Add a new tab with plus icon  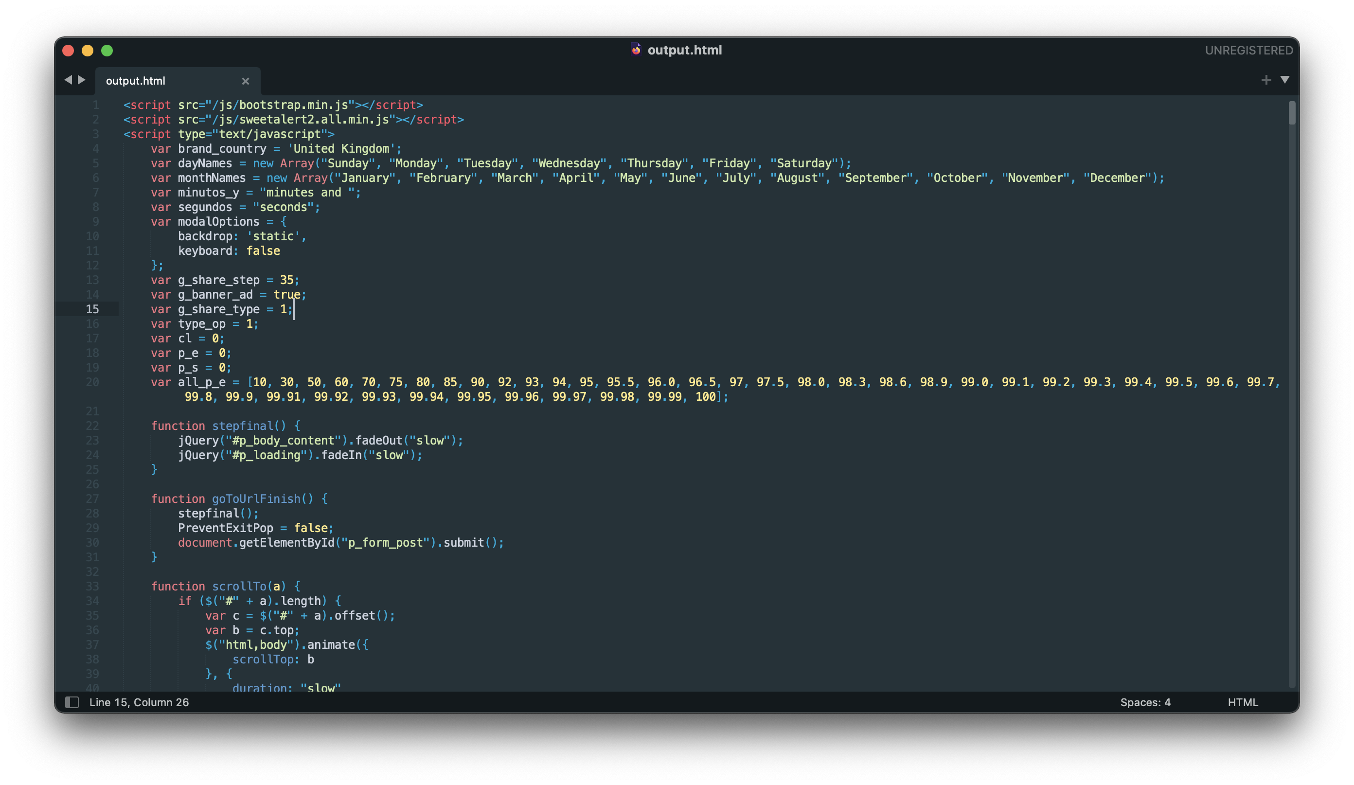pos(1266,80)
